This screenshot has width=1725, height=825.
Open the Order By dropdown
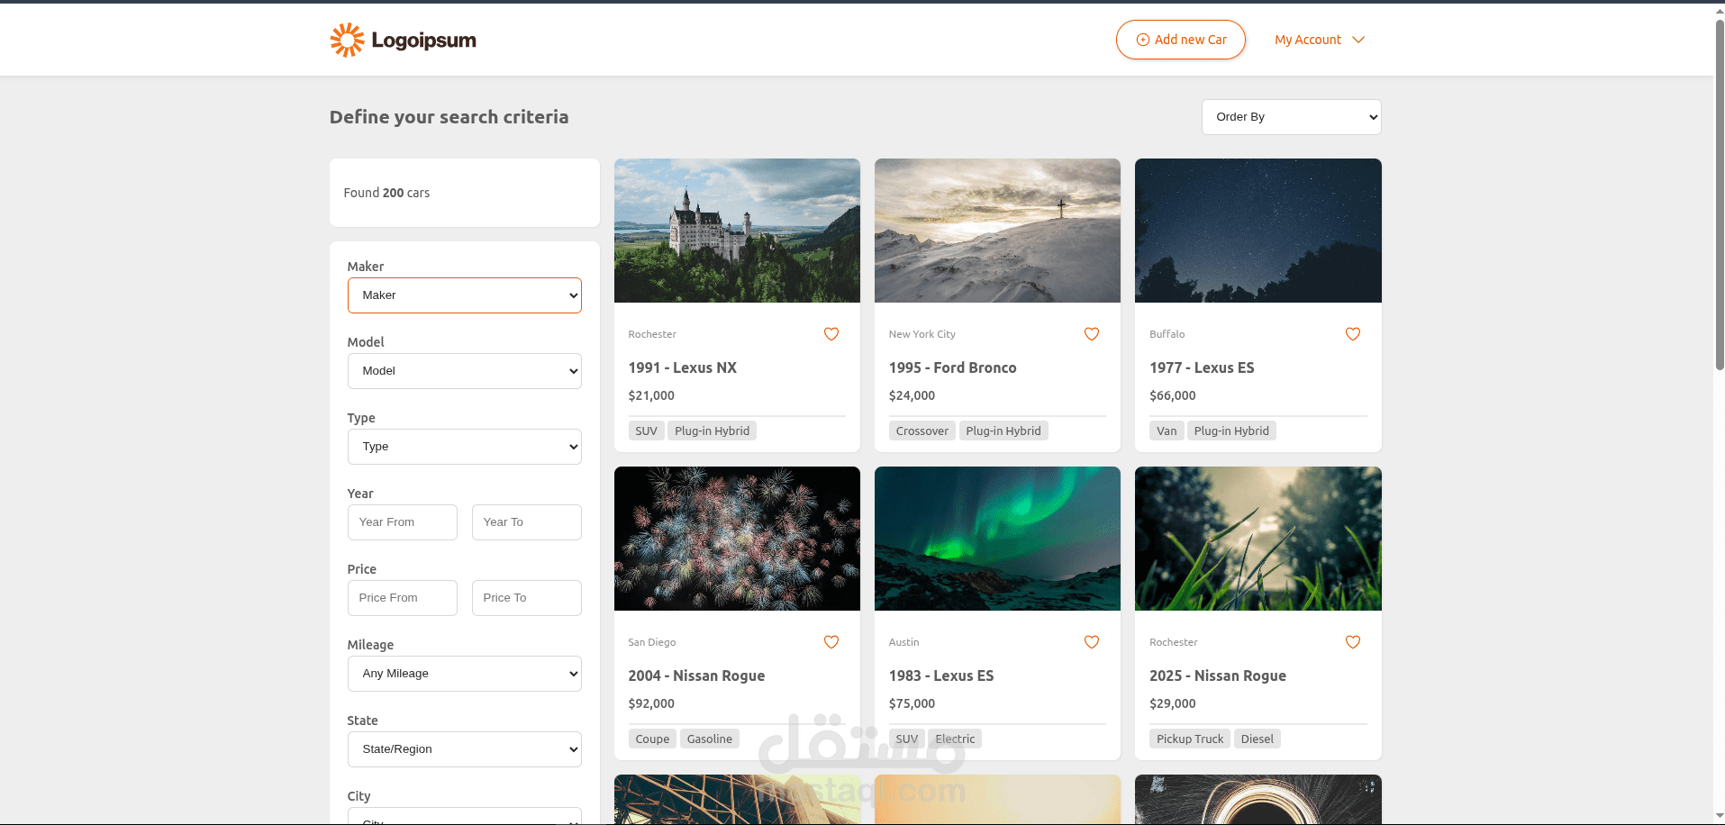pyautogui.click(x=1291, y=117)
